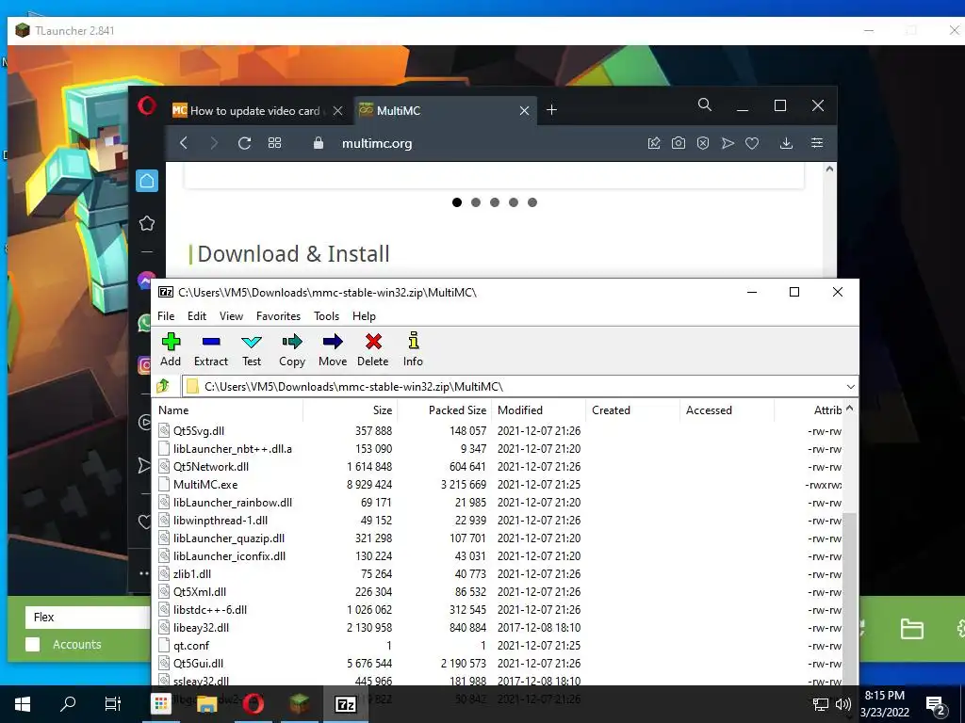This screenshot has width=965, height=723.
Task: Click the Copy toolbar icon in 7-Zip
Action: (292, 349)
